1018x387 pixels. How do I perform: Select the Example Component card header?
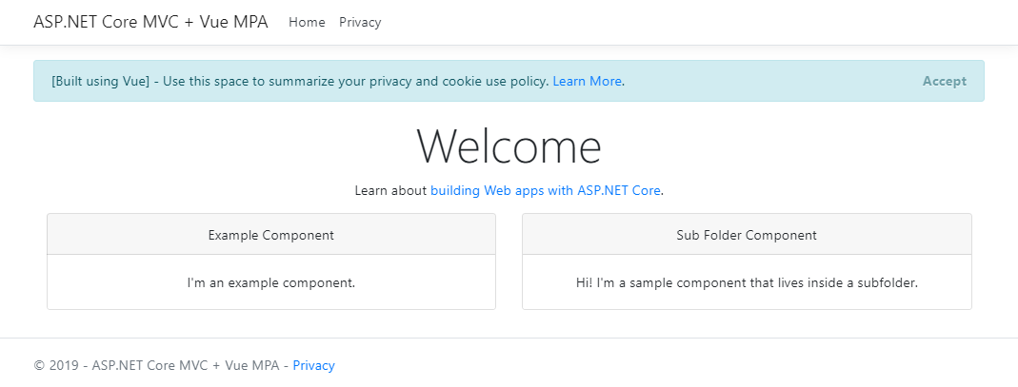(x=270, y=235)
